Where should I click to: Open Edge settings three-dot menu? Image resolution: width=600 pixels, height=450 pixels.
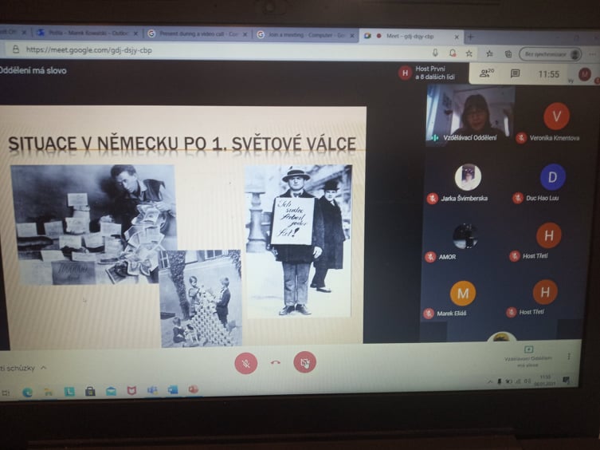click(x=592, y=55)
